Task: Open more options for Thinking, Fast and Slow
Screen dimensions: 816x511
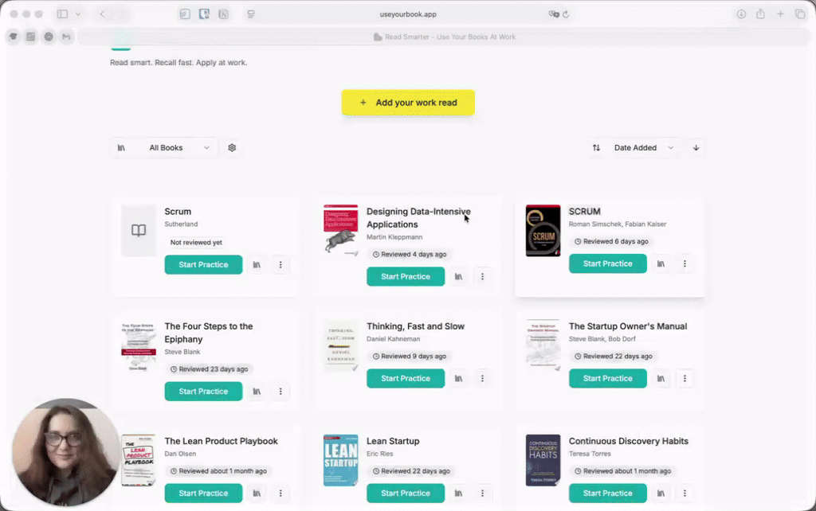Action: pos(482,378)
